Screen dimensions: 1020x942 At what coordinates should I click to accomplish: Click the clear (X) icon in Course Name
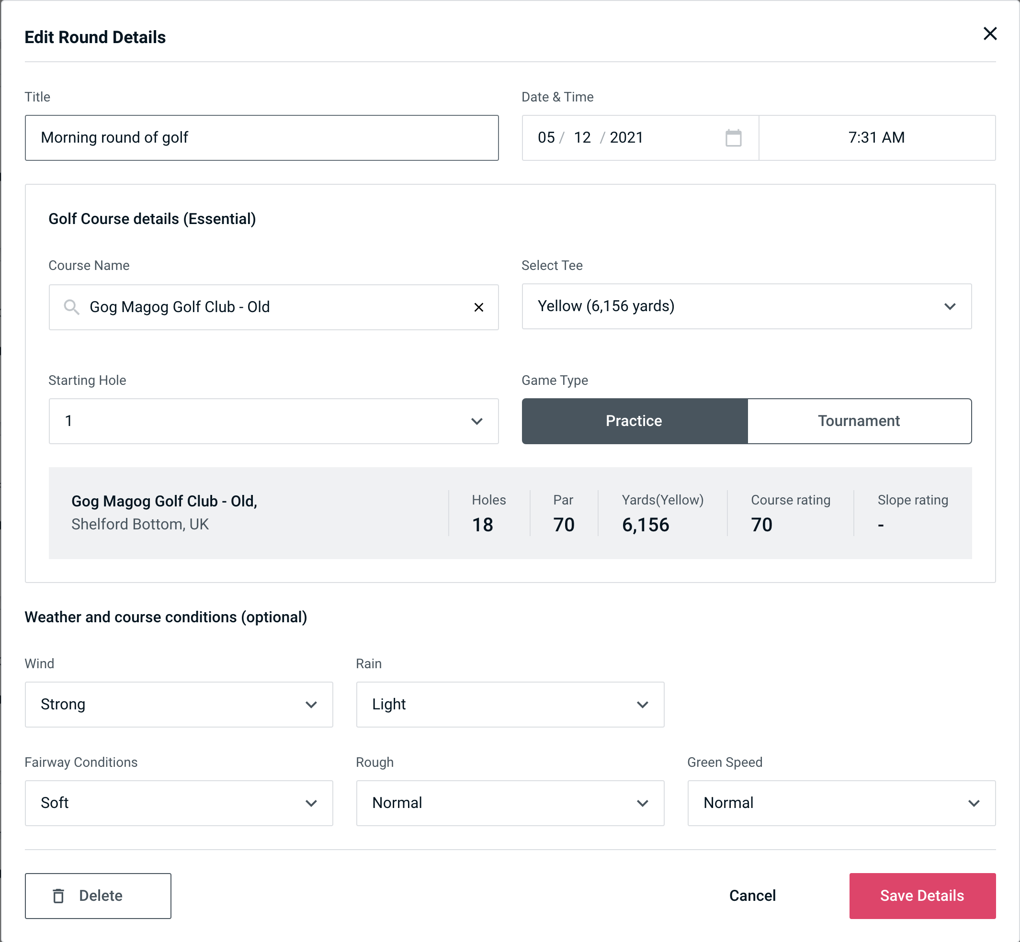(x=479, y=306)
